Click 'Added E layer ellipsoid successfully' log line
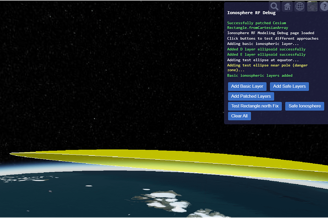The width and height of the screenshot is (328, 218). tap(266, 54)
